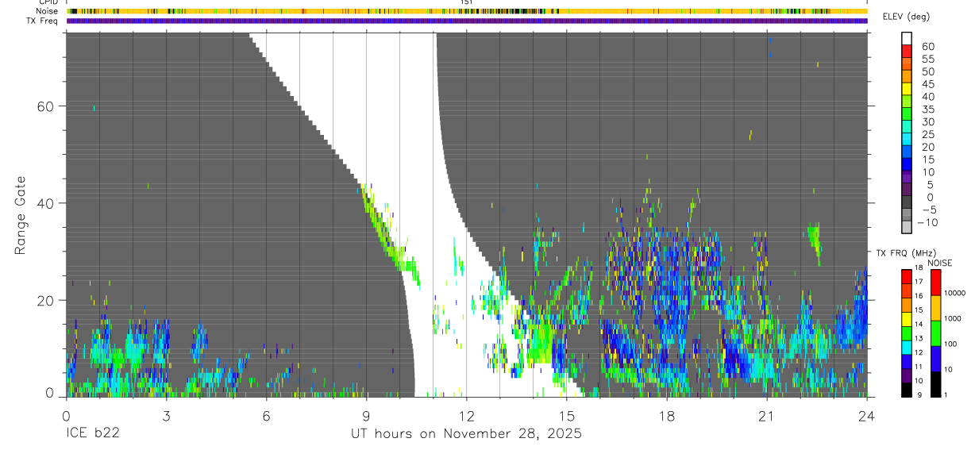Click the red top segment of NOISE colorbar
The height and width of the screenshot is (450, 975).
(936, 283)
